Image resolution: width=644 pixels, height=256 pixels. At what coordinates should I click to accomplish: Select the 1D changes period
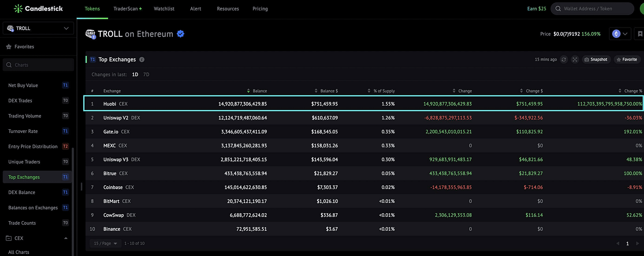pyautogui.click(x=135, y=74)
